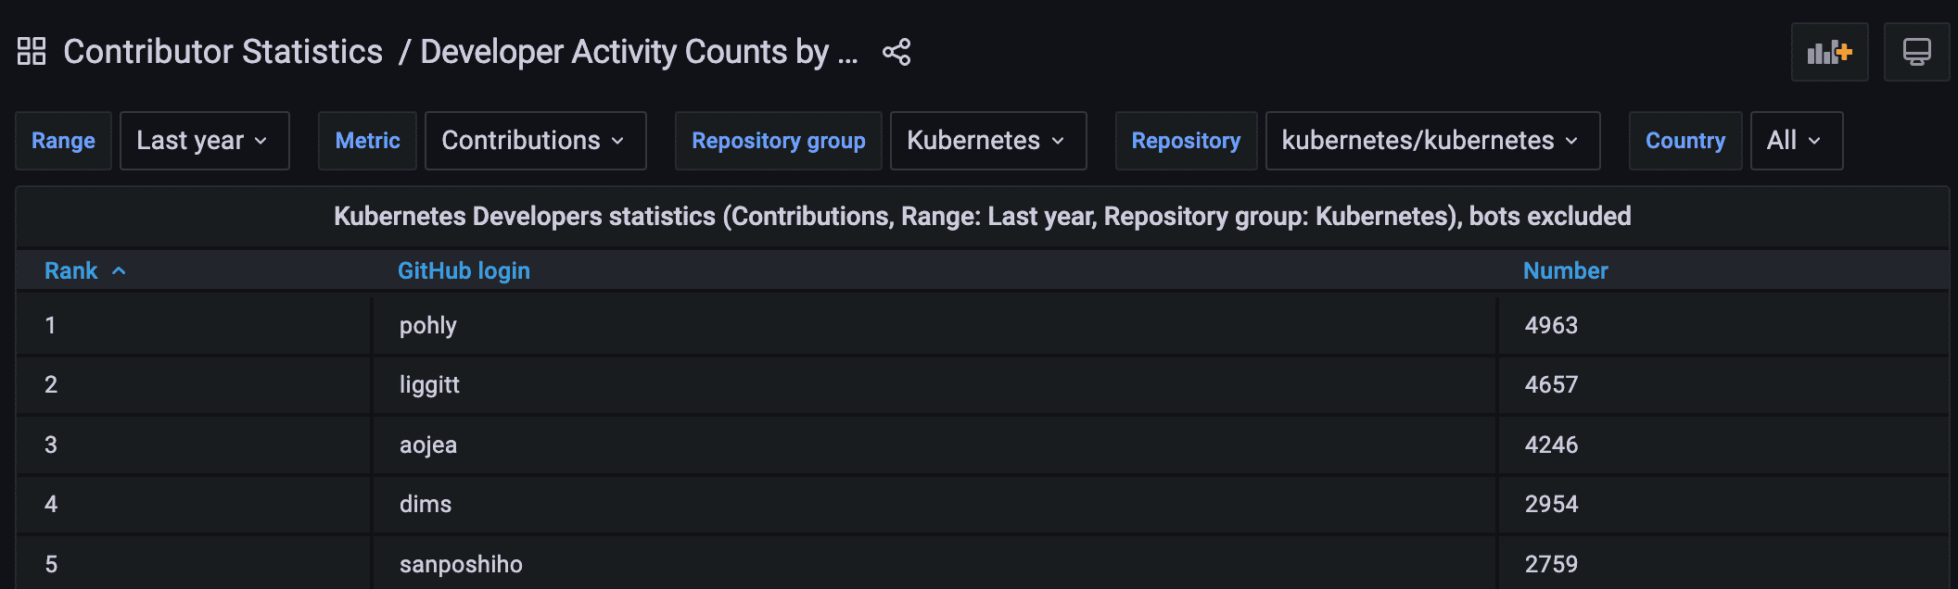The image size is (1958, 589).
Task: Expand the Metric dropdown showing Contributions
Action: pyautogui.click(x=535, y=141)
